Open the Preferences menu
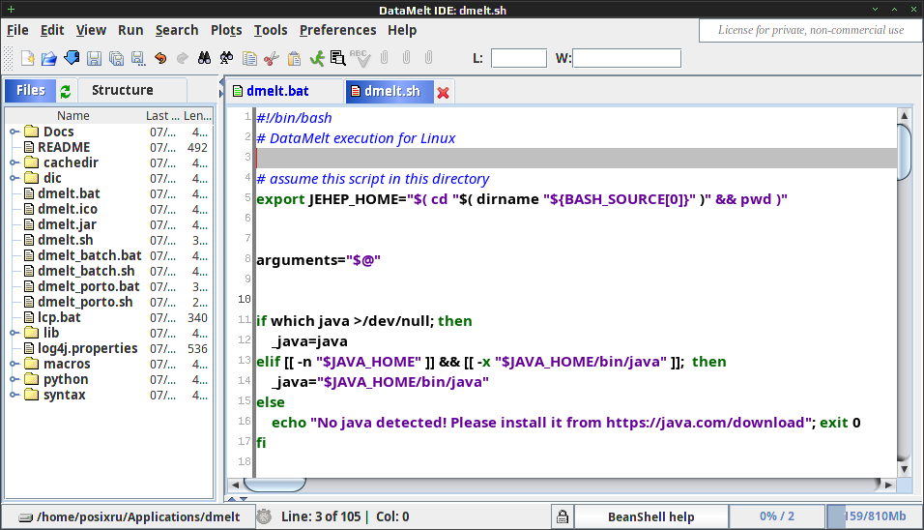The width and height of the screenshot is (924, 530). 337,30
